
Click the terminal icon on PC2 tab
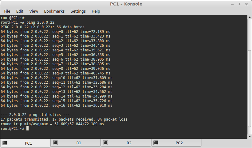click(x=156, y=143)
